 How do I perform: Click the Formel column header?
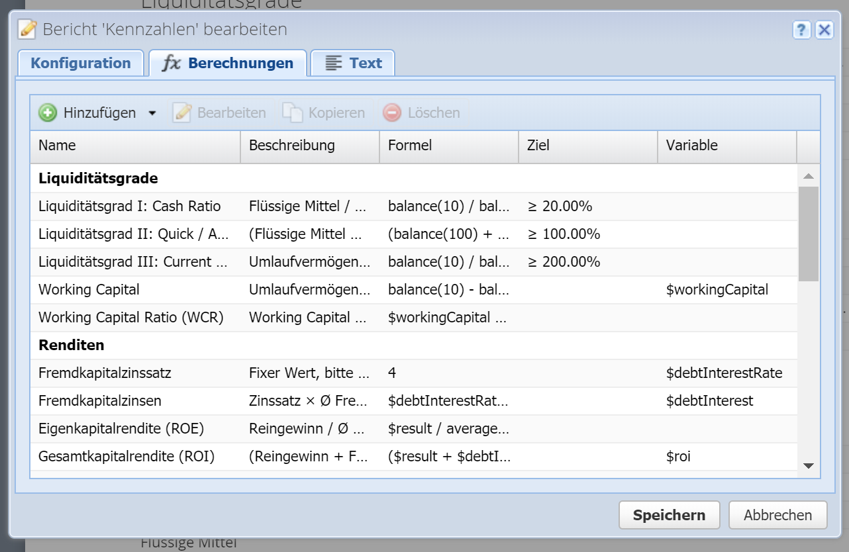pos(448,146)
